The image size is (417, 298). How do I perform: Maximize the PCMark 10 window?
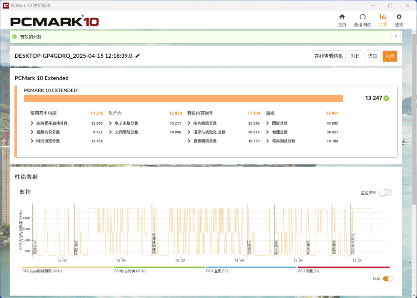click(390, 6)
